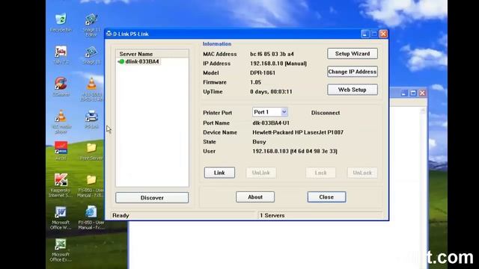Viewport: 479px width, 269px height.
Task: Click the green status dot beside dlink-033BA4
Action: (x=121, y=61)
